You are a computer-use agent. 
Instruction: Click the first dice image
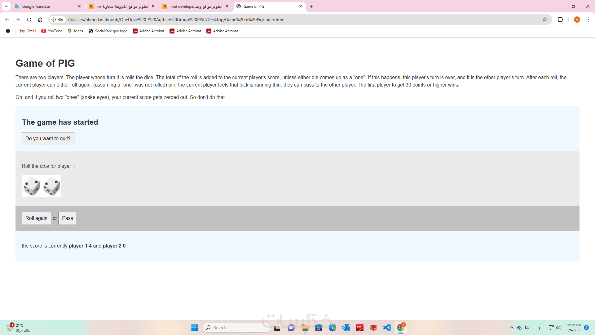tap(32, 186)
